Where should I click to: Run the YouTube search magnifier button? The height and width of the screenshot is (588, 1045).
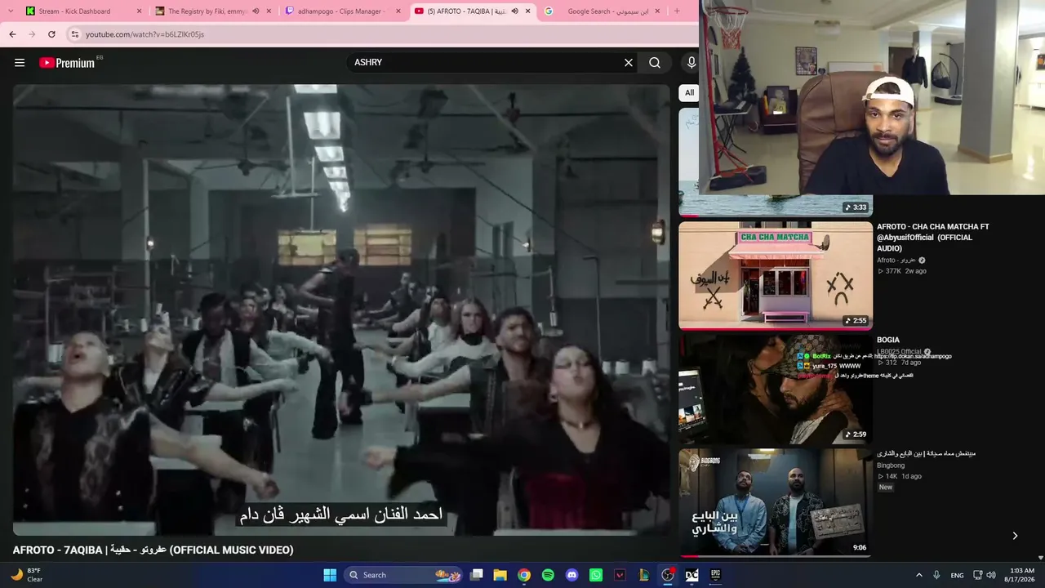[x=655, y=63]
